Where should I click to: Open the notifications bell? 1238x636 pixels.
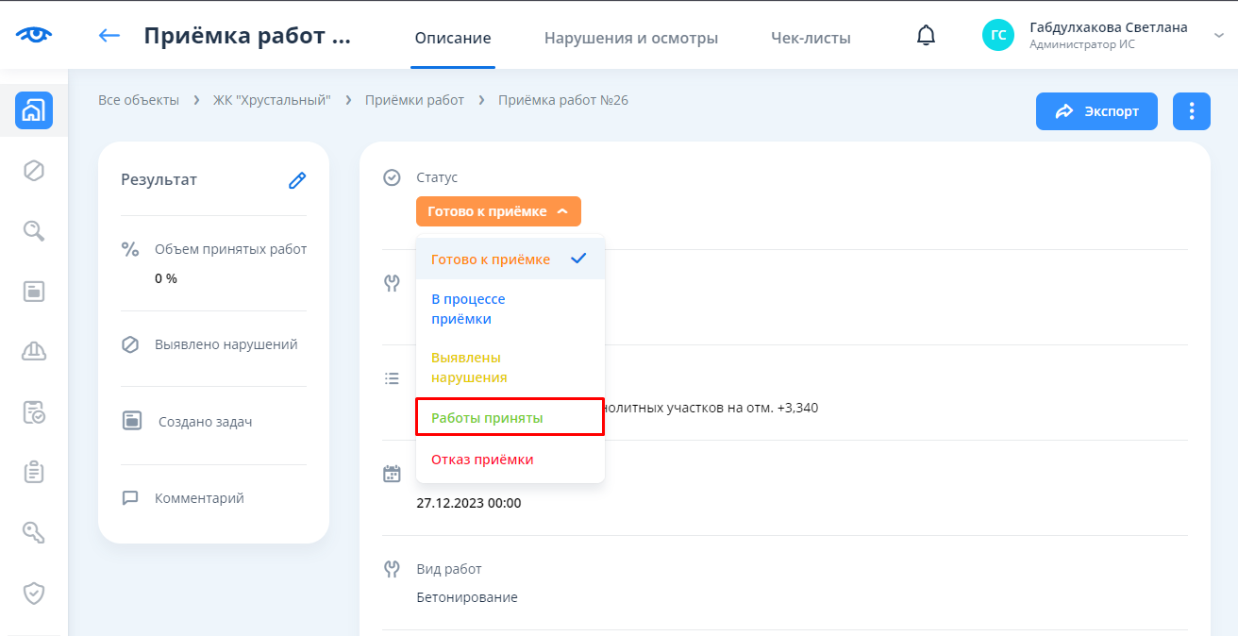(x=927, y=36)
